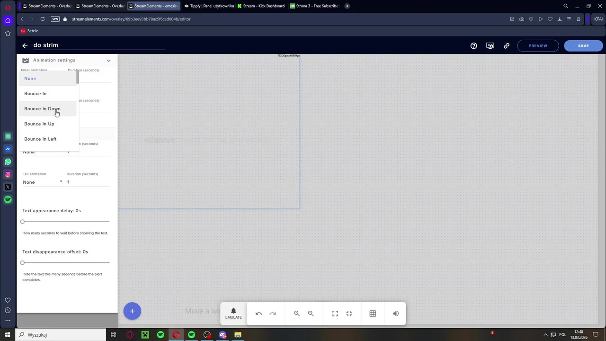Viewport: 606px width, 341px height.
Task: Search tabs with magnifier icon
Action: 566,6
